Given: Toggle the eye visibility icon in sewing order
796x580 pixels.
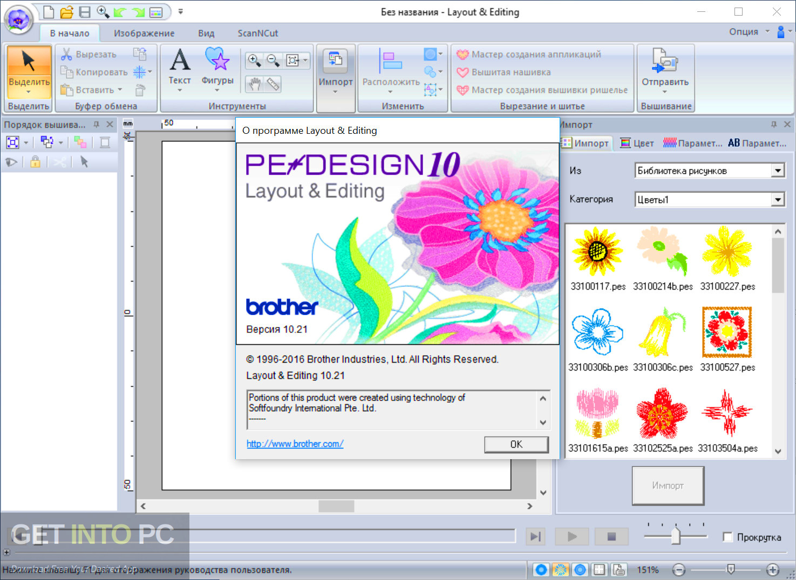Looking at the screenshot, I should 11,162.
